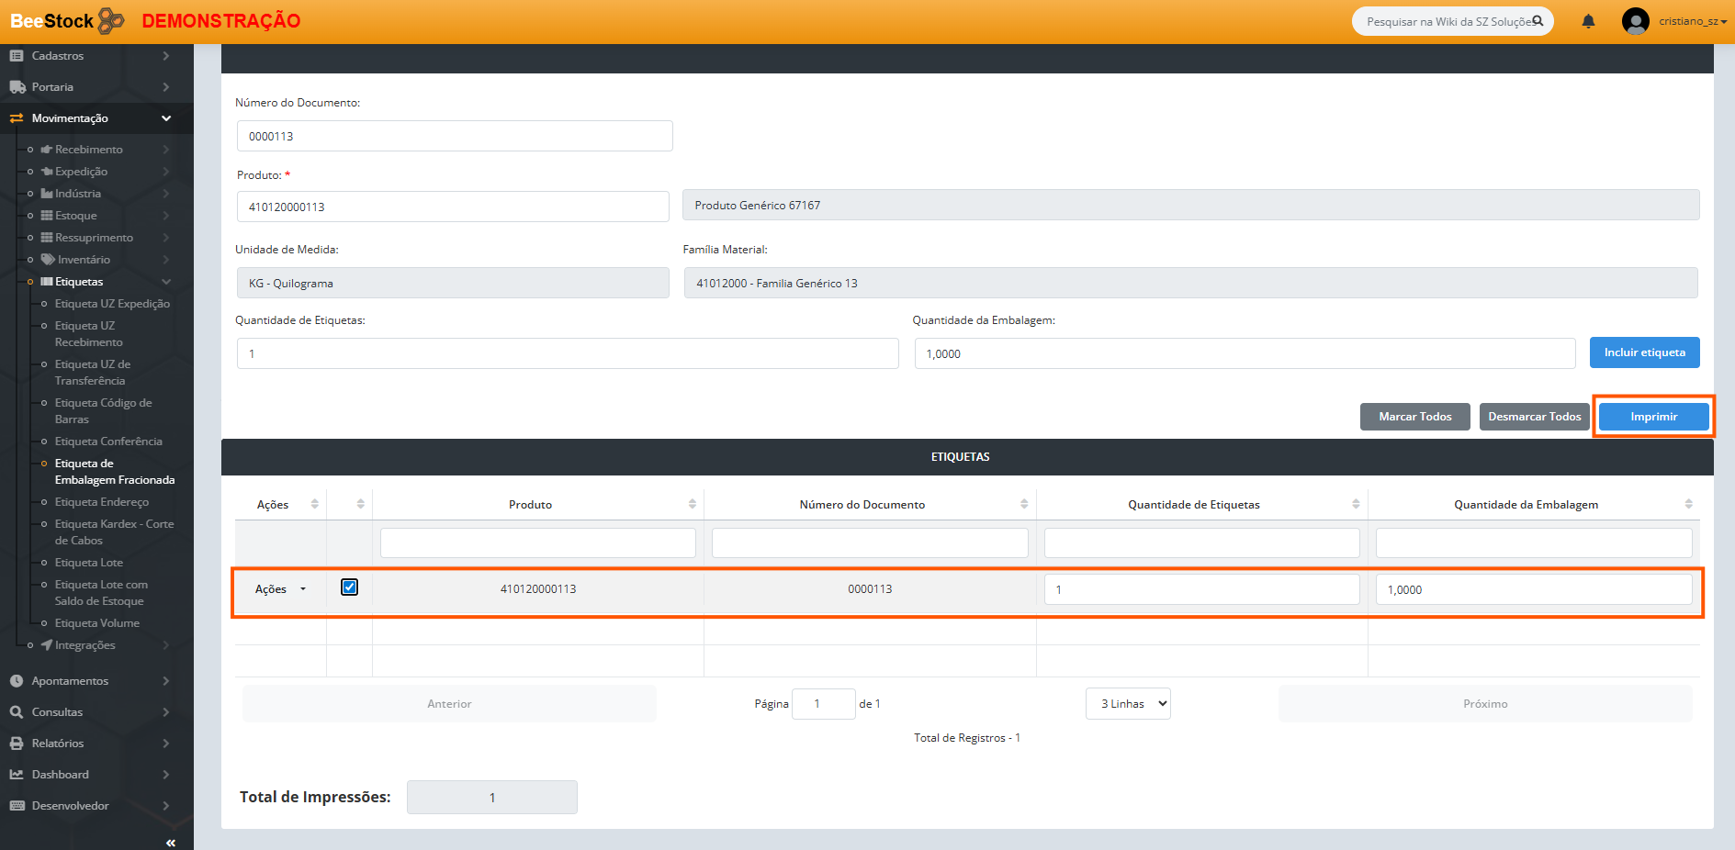Sort the Número do Documento column
This screenshot has width=1735, height=850.
click(x=1023, y=504)
